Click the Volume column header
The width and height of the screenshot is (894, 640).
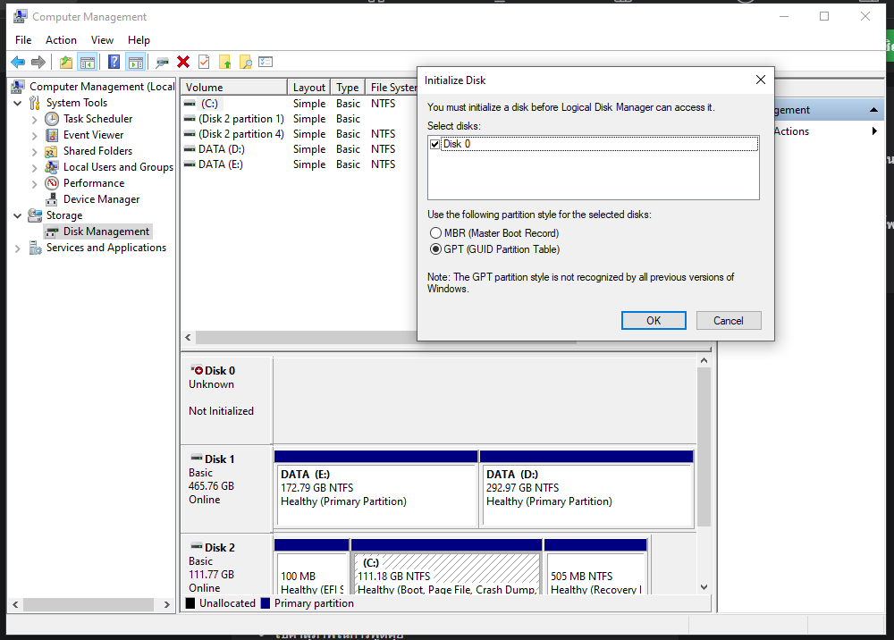(233, 88)
